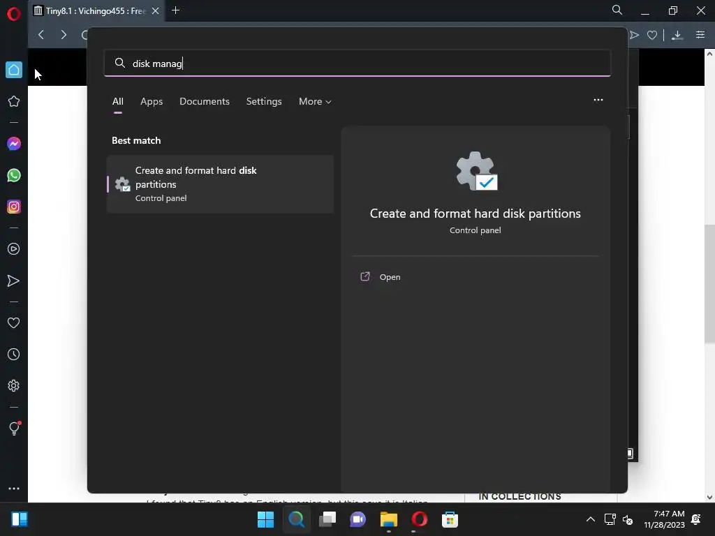Click toolbar send-to-flow arrow icon
The image size is (715, 536).
click(x=634, y=35)
